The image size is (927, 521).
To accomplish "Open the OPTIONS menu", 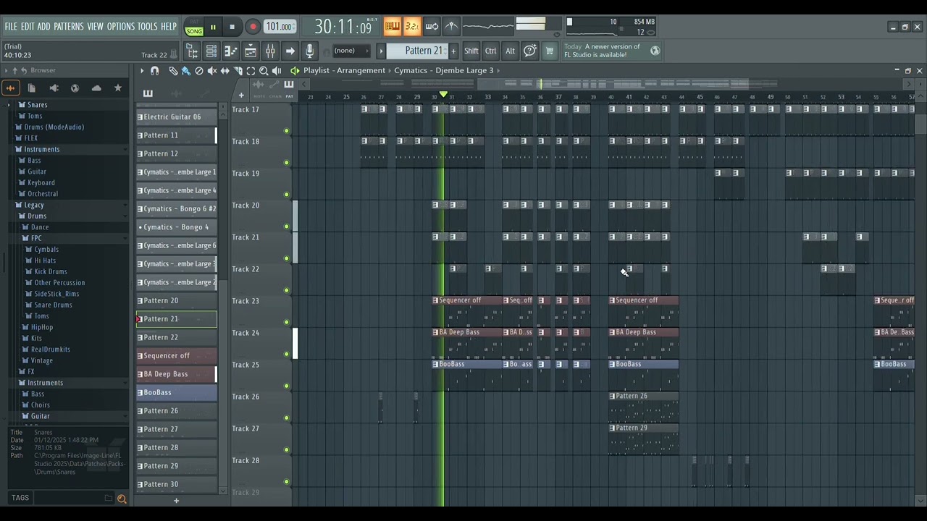I will point(121,27).
